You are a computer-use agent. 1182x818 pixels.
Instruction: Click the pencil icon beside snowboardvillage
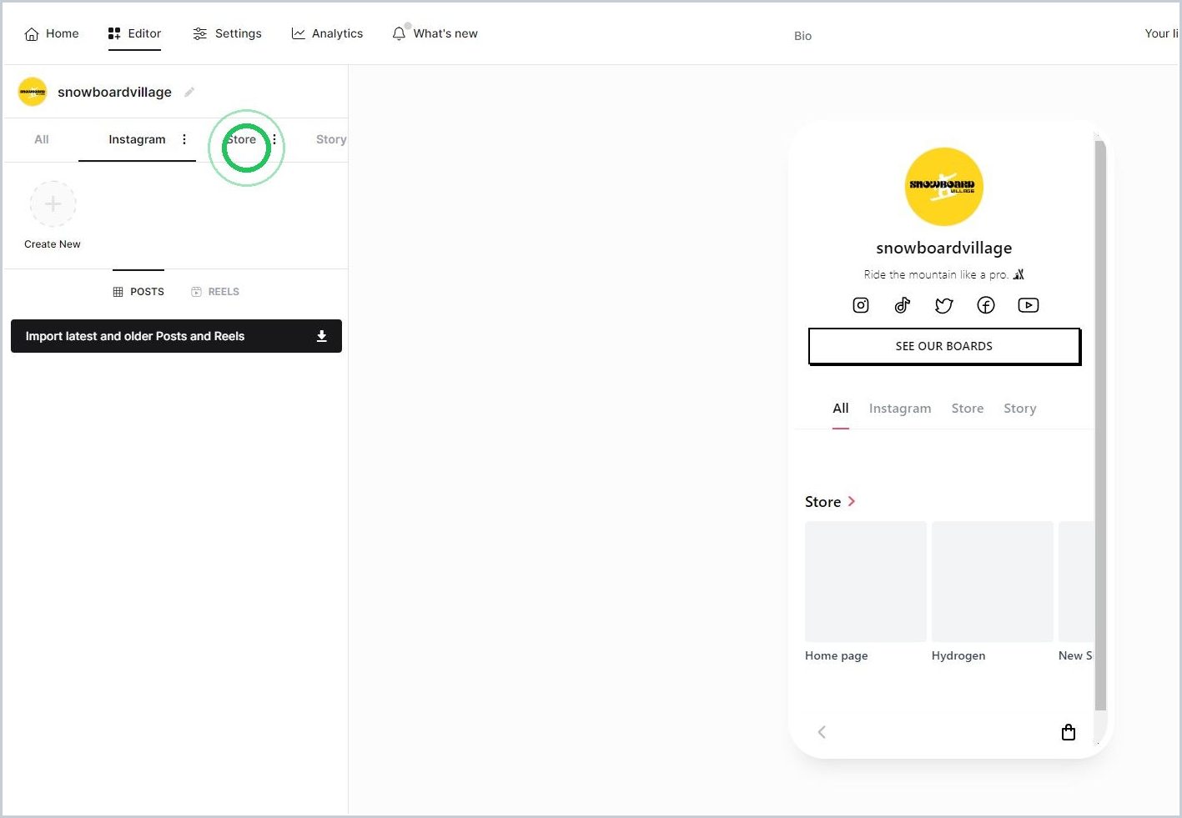click(189, 92)
